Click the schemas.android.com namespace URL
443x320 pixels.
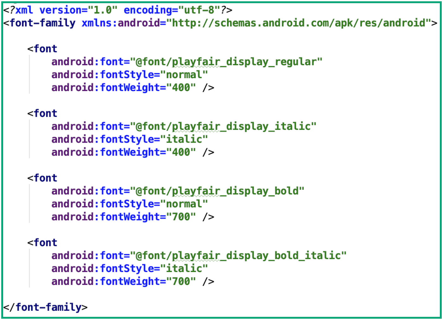pyautogui.click(x=299, y=23)
